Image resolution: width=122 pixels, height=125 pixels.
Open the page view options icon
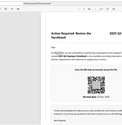pyautogui.click(x=113, y=9)
